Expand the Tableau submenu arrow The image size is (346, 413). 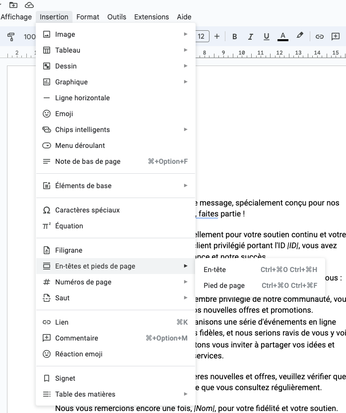pos(186,50)
